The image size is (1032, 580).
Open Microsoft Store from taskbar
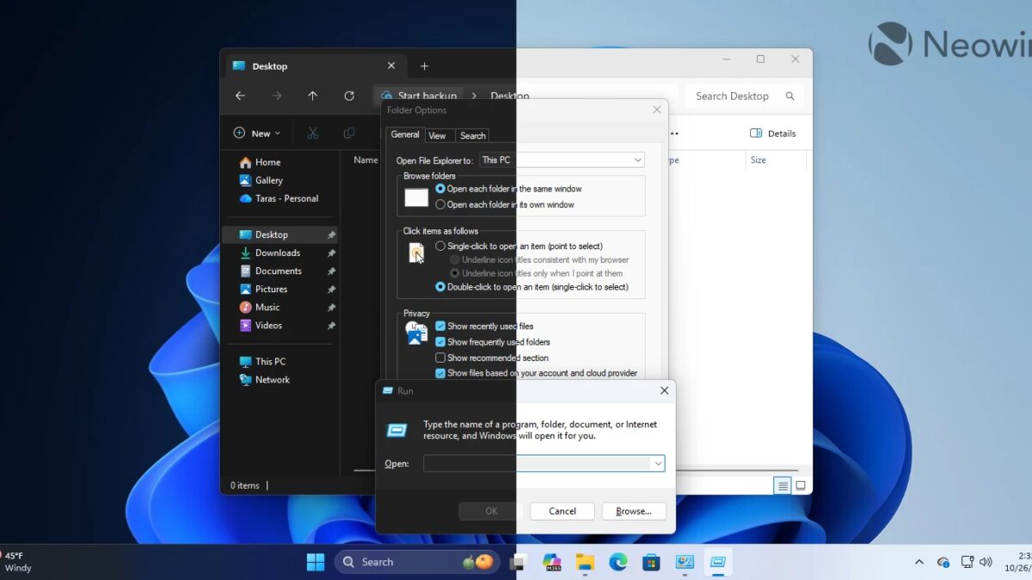point(651,562)
